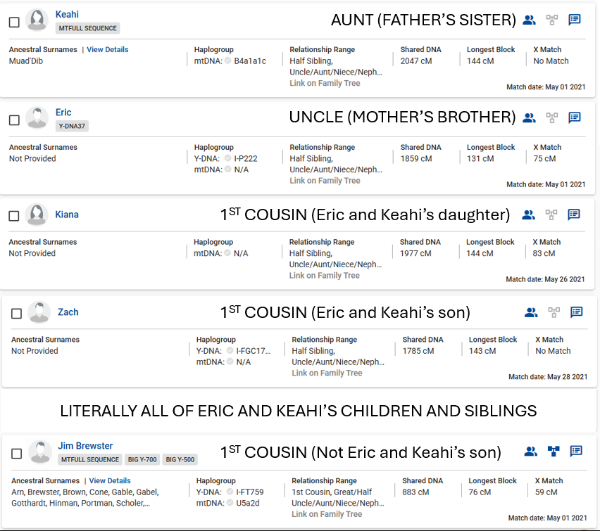The height and width of the screenshot is (531, 600).
Task: Check the box beside Jim Brewster
Action: pos(17,454)
